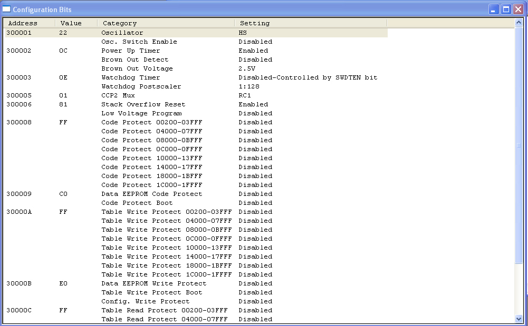Select the Oscillator row
The height and width of the screenshot is (326, 528).
point(196,33)
